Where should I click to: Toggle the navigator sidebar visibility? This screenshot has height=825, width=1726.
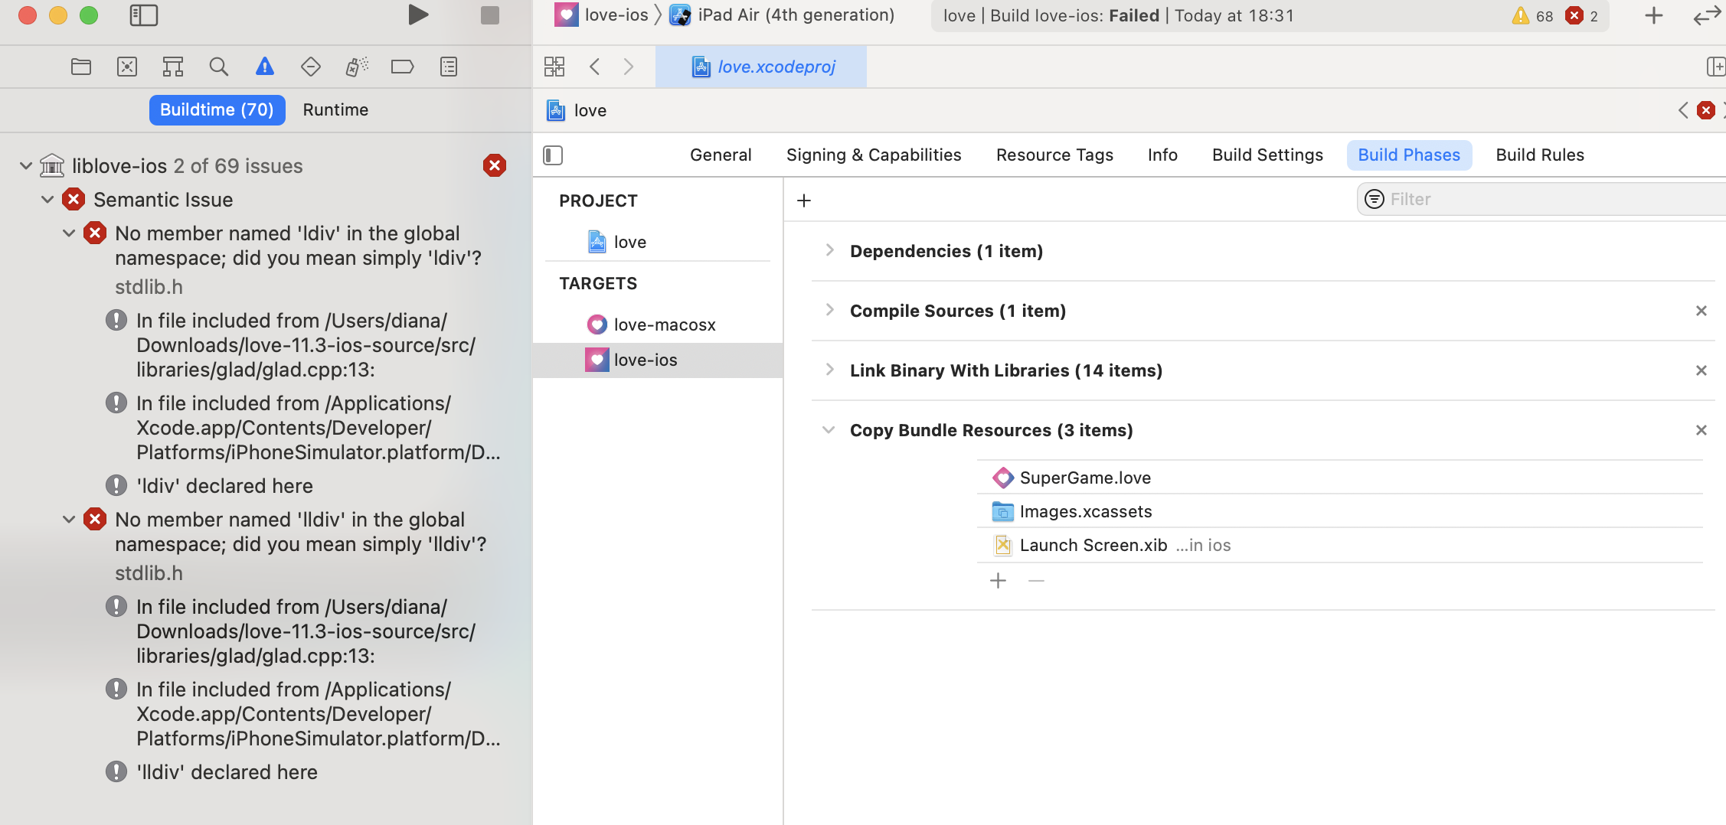tap(144, 15)
